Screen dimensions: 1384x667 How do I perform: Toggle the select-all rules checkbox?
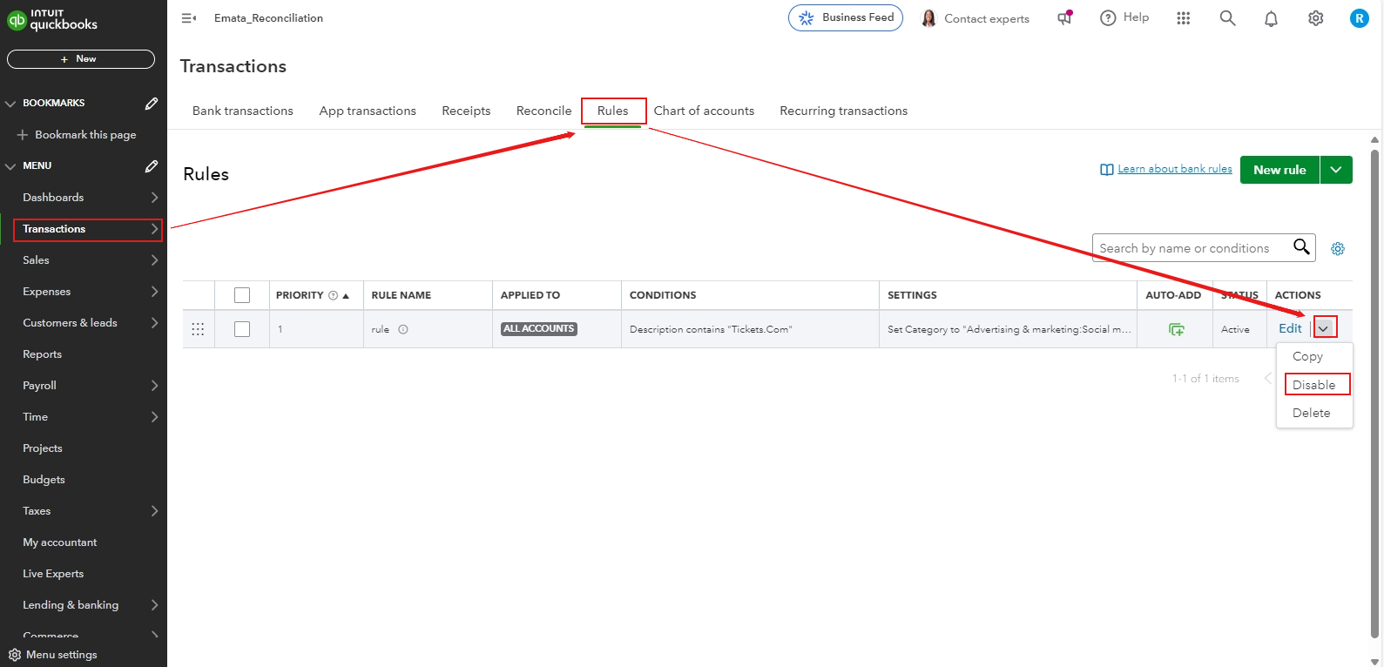coord(242,295)
